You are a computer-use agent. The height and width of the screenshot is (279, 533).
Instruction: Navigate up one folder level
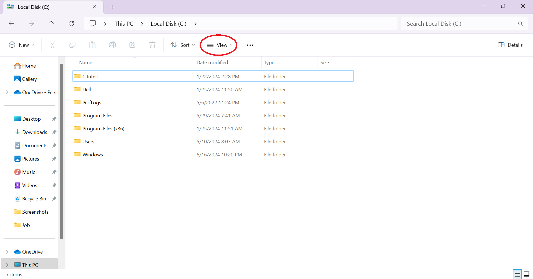point(51,24)
